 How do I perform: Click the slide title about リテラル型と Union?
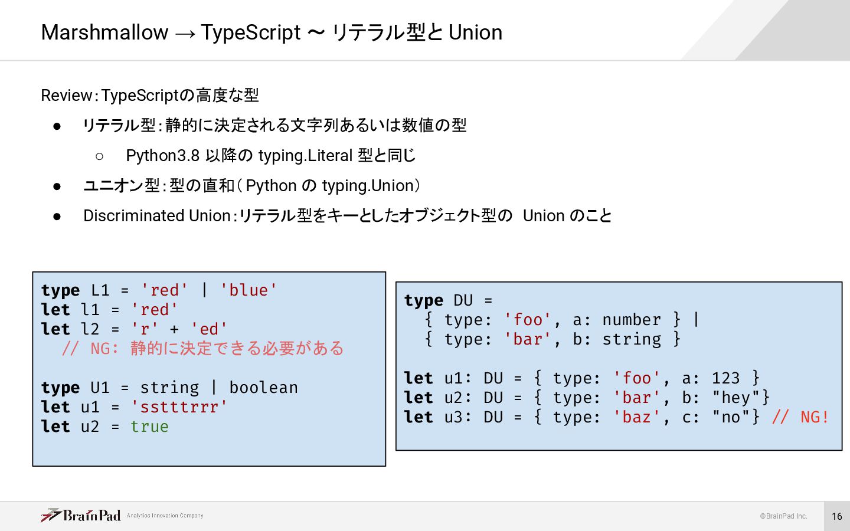(272, 32)
